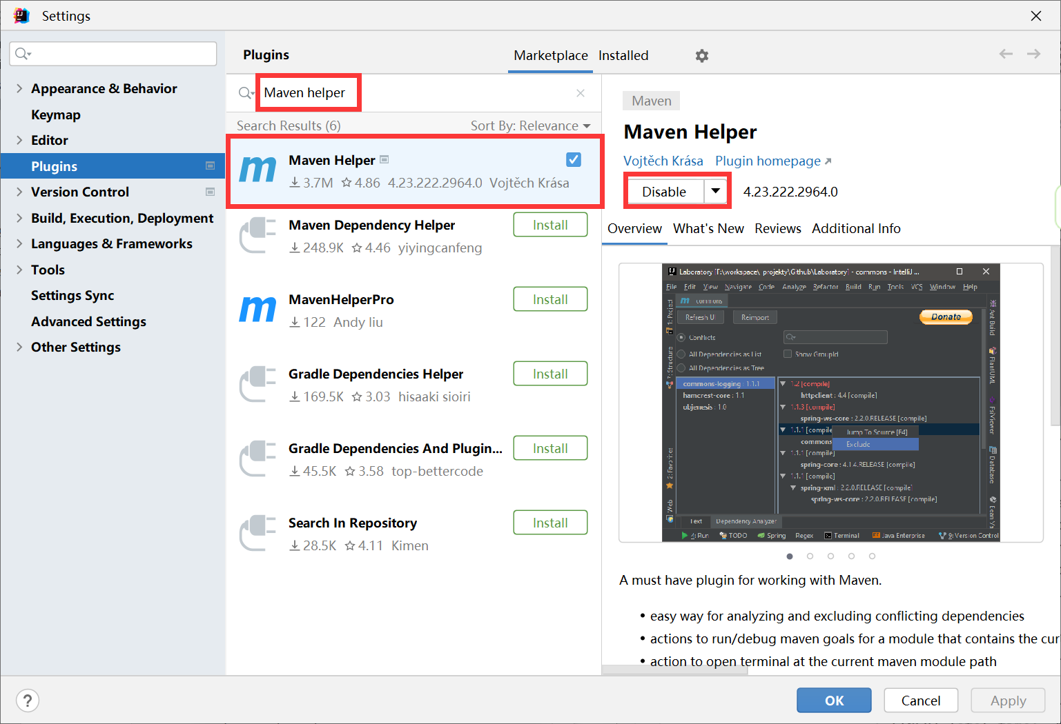The width and height of the screenshot is (1061, 724).
Task: Click the back navigation arrow
Action: point(1006,54)
